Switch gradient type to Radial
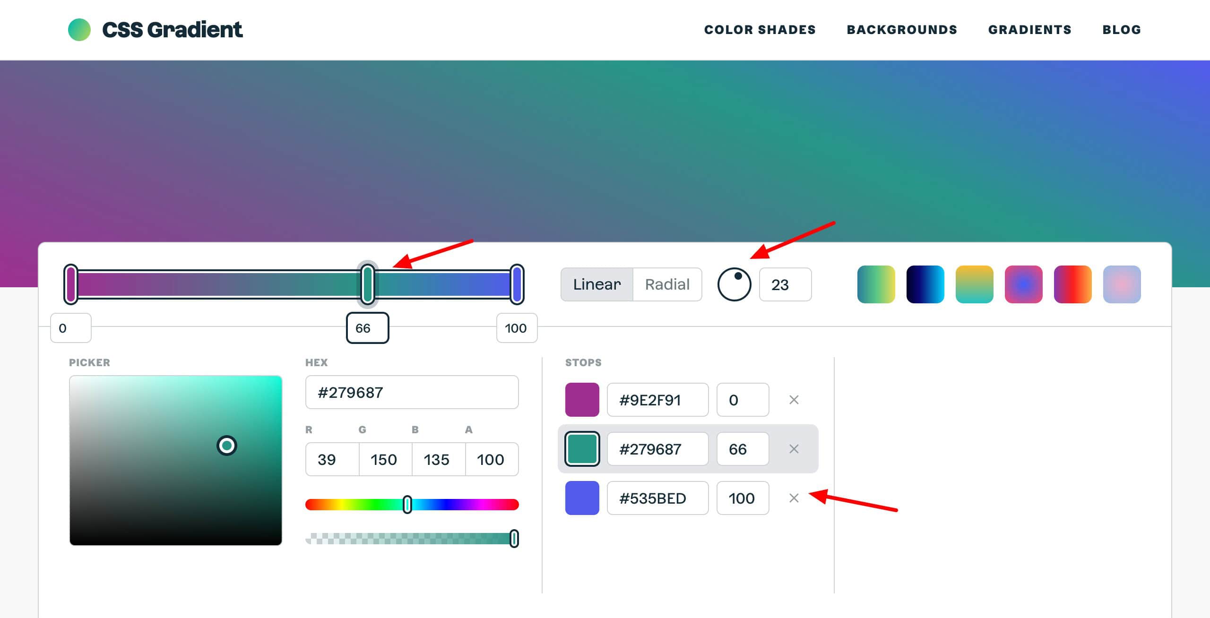The image size is (1210, 618). click(667, 284)
